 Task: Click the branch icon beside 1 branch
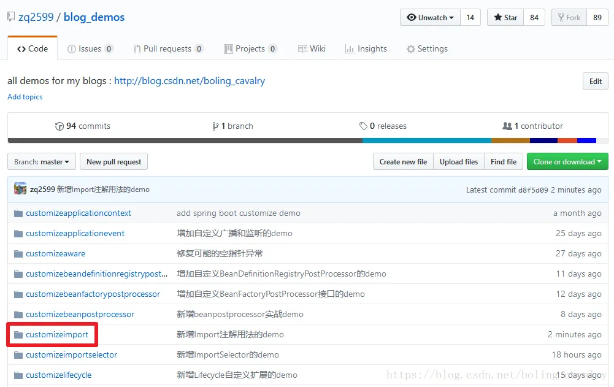coord(215,126)
